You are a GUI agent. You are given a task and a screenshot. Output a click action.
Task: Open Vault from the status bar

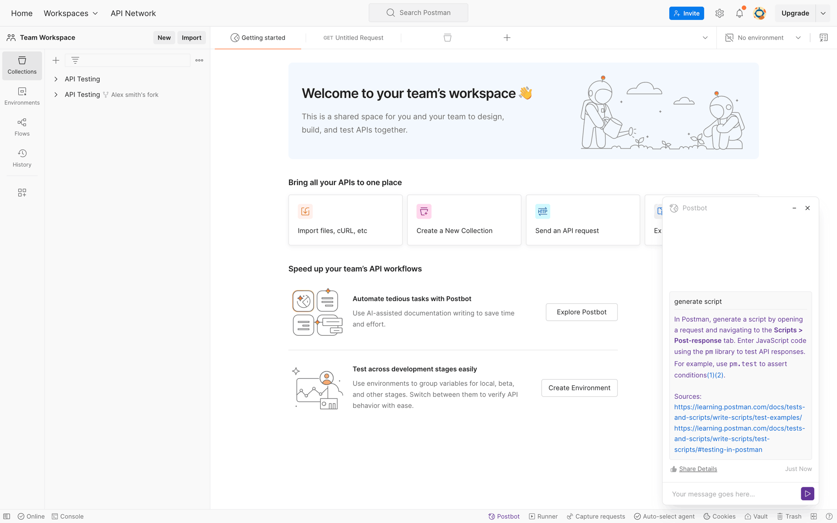click(756, 516)
